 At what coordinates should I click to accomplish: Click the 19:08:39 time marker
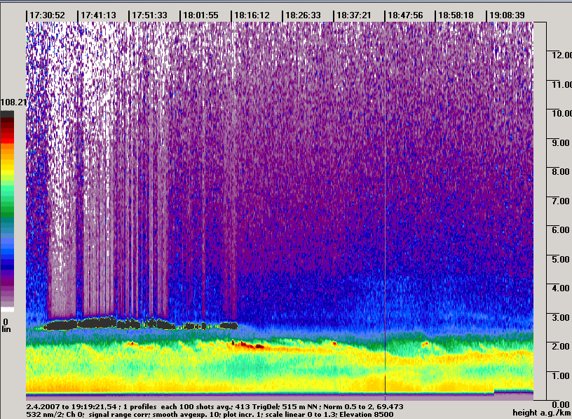click(x=507, y=15)
